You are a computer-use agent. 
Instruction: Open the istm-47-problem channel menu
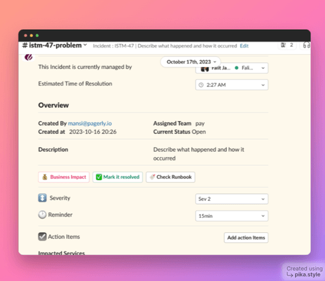click(x=55, y=46)
